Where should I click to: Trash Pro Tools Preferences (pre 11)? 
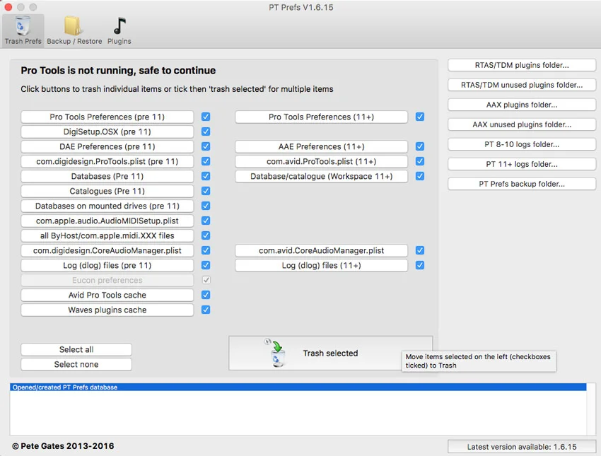click(x=107, y=117)
